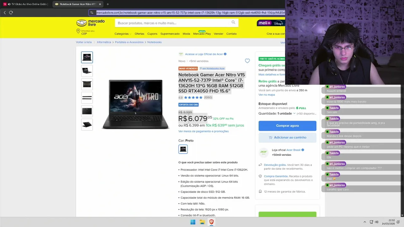Click Devolução grátis link
The image size is (404, 227).
tap(275, 165)
